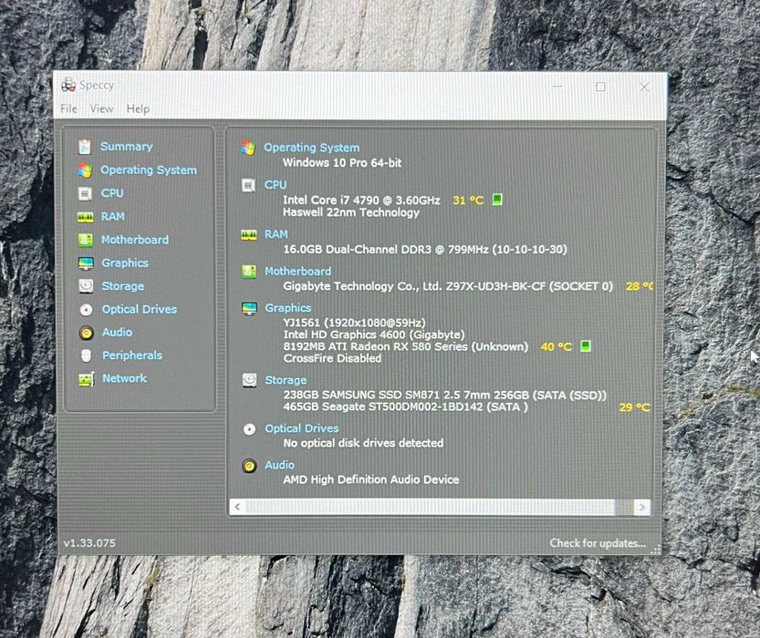
Task: Click the Peripherals mouse icon in sidebar
Action: coord(87,355)
